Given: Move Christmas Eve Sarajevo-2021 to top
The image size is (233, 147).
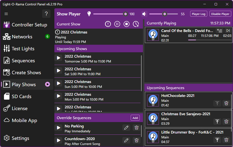Looking at the screenshot, I should pos(217,122).
